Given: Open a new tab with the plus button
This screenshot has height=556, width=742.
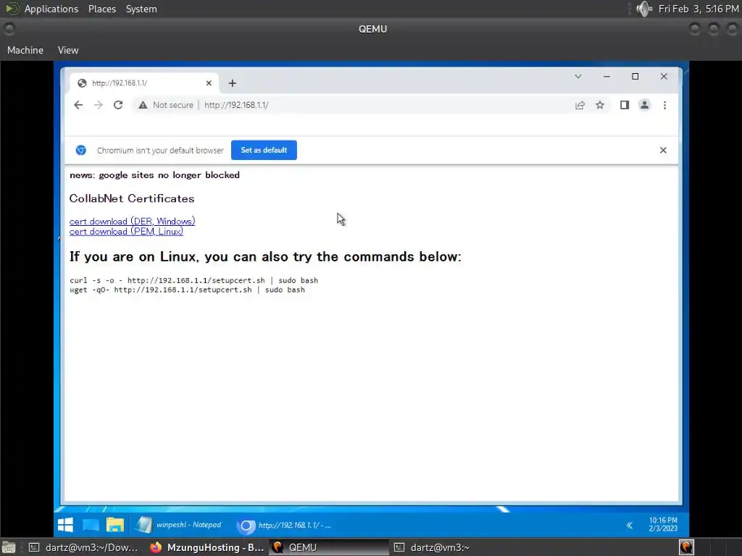Looking at the screenshot, I should pos(233,83).
